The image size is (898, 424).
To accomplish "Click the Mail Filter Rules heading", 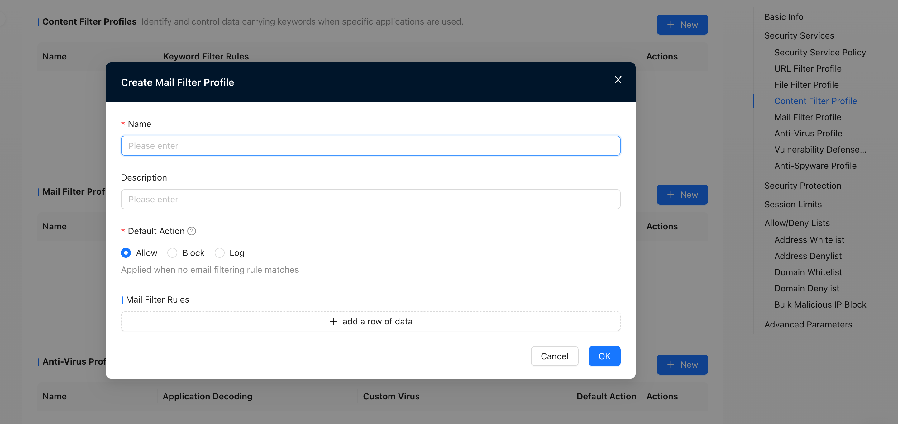I will (x=157, y=299).
